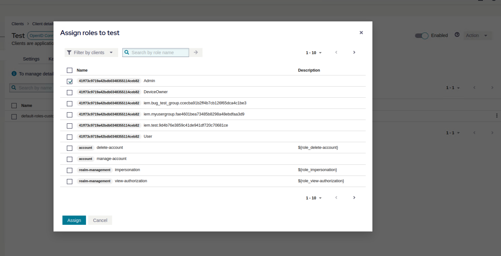Viewport: 501px width, 256px height.
Task: Check the default-roles row checkbox
Action: (14, 117)
